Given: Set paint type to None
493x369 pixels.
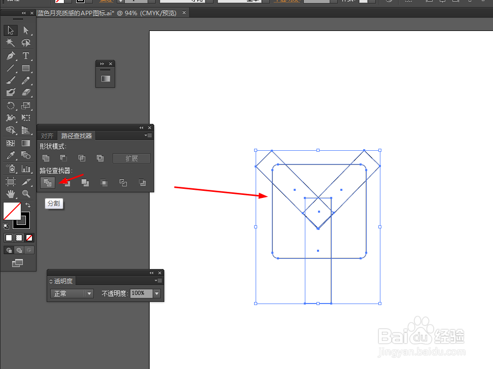Looking at the screenshot, I should point(29,238).
